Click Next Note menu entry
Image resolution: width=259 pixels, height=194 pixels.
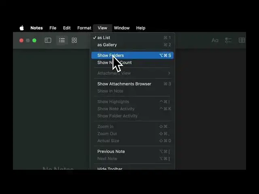[132, 158]
